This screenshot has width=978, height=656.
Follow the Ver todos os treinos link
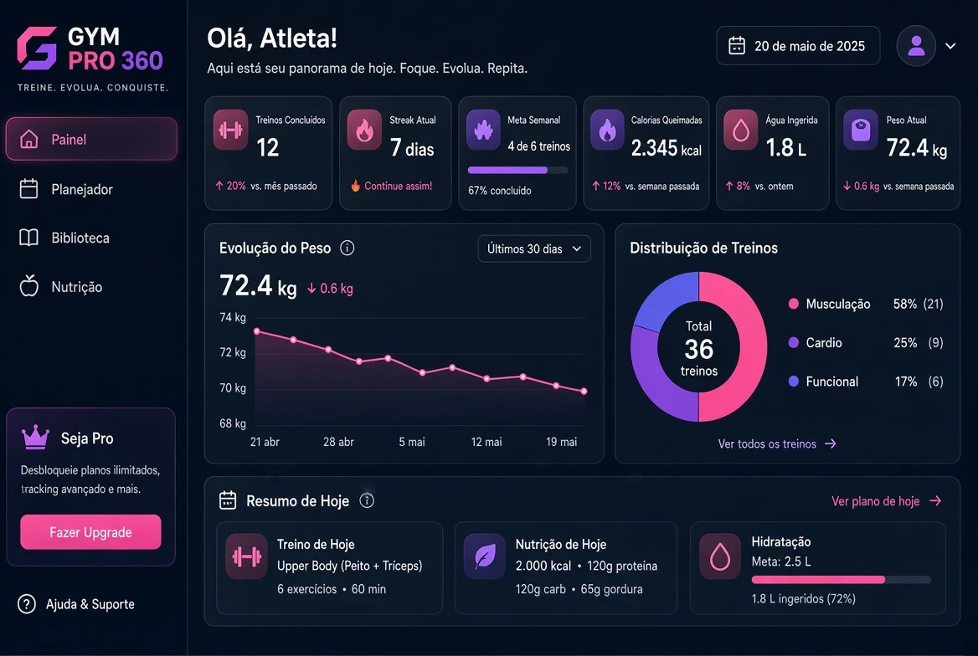tap(776, 444)
